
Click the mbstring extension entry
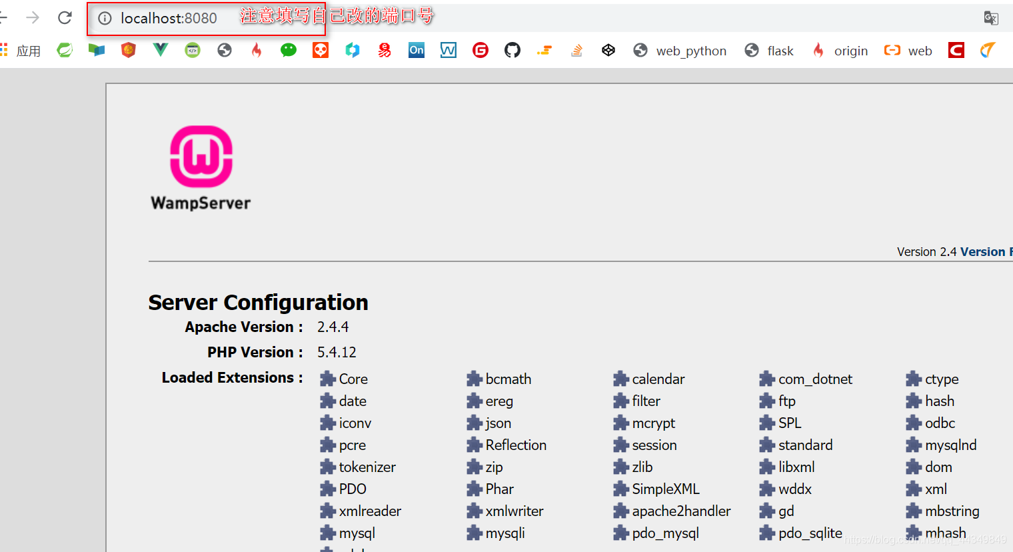pos(942,511)
